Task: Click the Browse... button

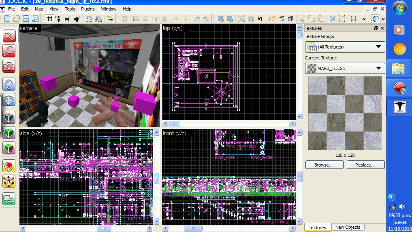Action: [x=324, y=165]
